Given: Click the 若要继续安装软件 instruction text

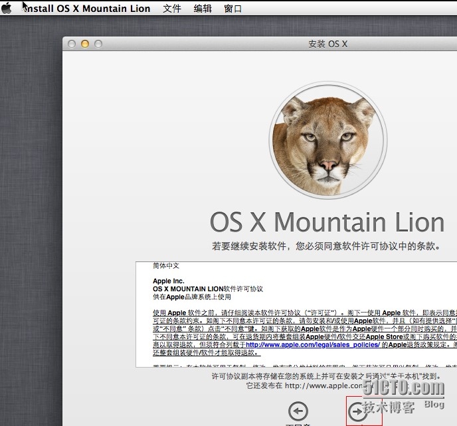Looking at the screenshot, I should point(325,246).
